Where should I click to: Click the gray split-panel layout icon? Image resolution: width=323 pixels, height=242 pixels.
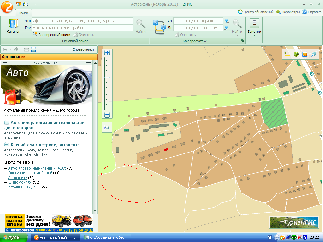[x=26, y=49]
